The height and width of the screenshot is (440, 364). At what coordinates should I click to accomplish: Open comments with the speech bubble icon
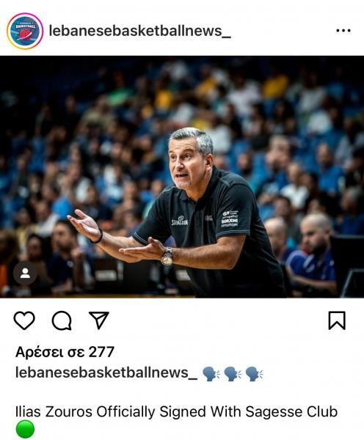coord(62,320)
